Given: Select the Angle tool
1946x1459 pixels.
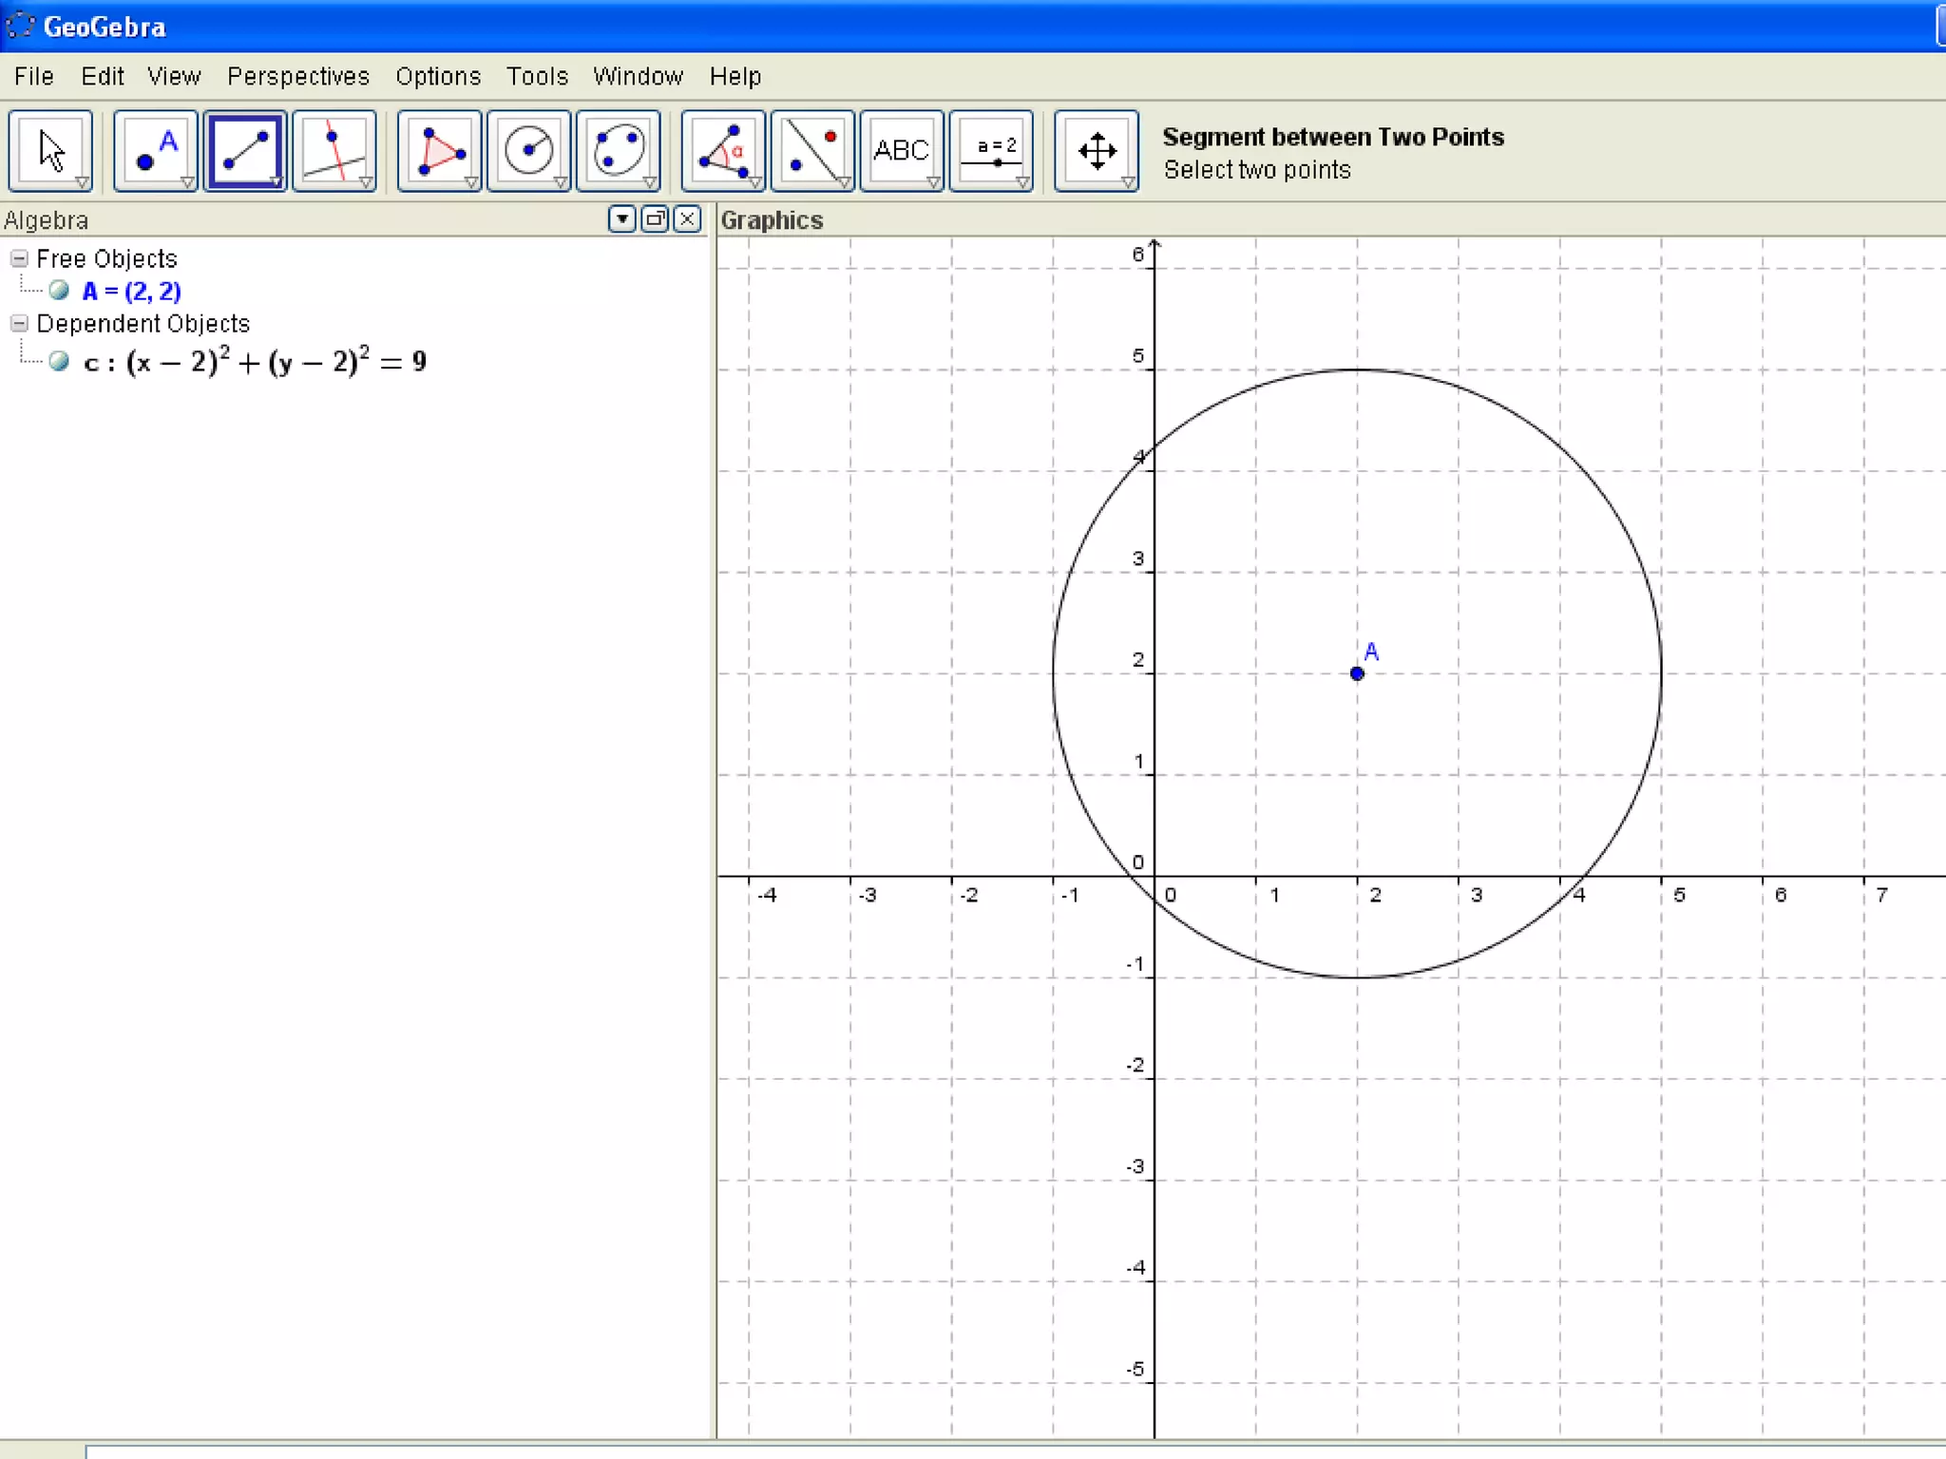Looking at the screenshot, I should 722,150.
